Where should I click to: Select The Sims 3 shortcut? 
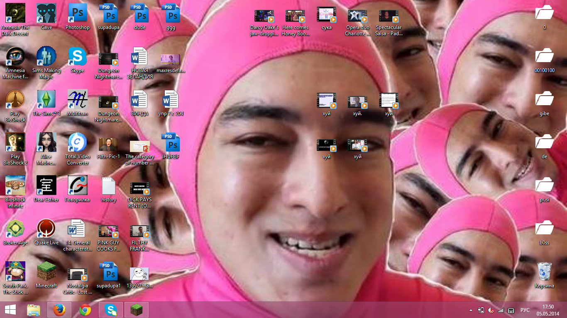pyautogui.click(x=46, y=100)
